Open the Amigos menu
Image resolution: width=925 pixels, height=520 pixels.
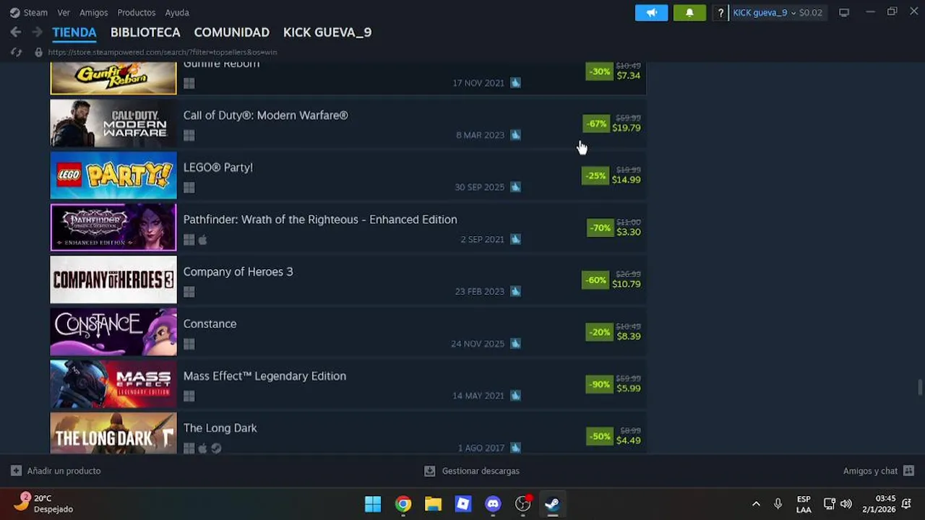94,12
